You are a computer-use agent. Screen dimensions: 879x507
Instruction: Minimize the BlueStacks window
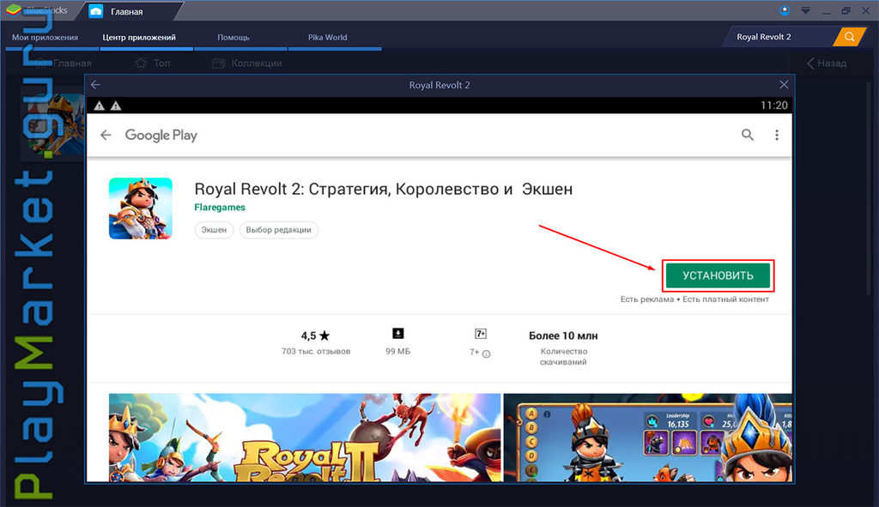[x=826, y=11]
